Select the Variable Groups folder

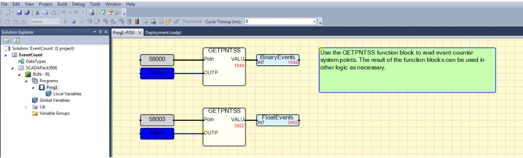coord(55,113)
